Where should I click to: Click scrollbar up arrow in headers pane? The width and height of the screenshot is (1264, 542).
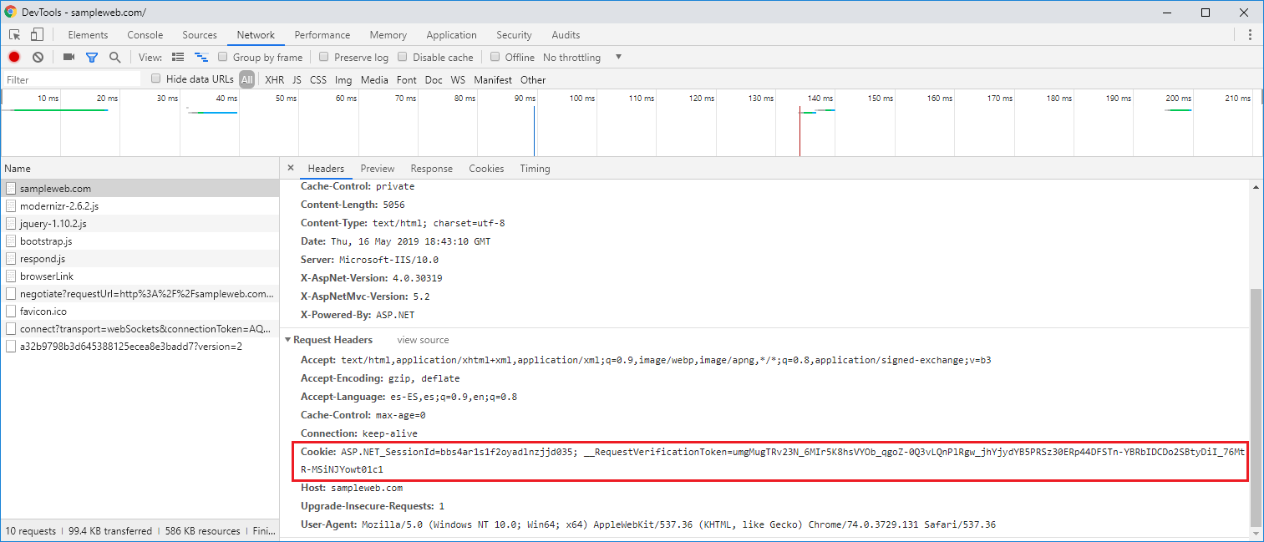[1256, 186]
